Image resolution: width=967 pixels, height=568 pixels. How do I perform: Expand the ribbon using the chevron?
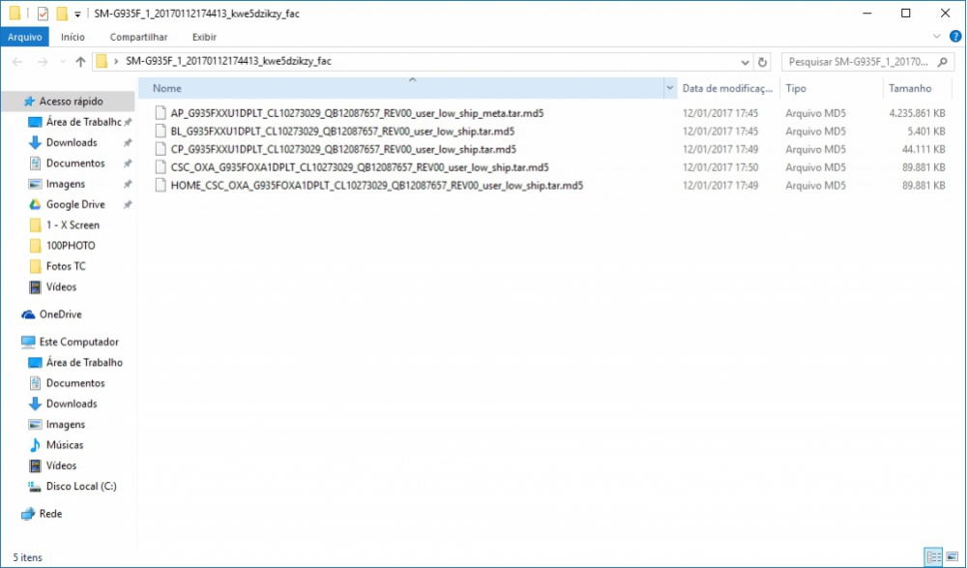click(x=937, y=37)
